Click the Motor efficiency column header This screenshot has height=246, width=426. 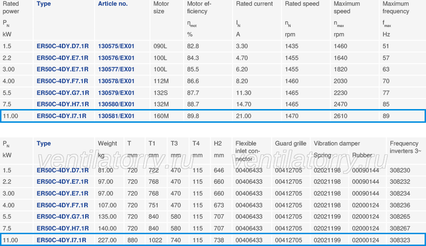pos(199,8)
